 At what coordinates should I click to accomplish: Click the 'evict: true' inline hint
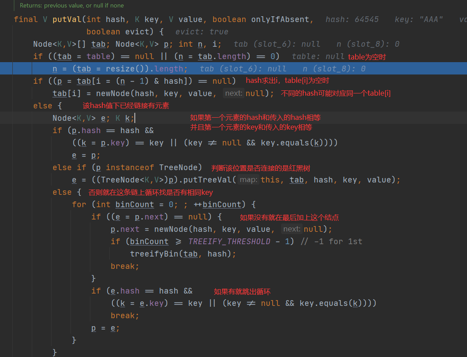tap(202, 32)
